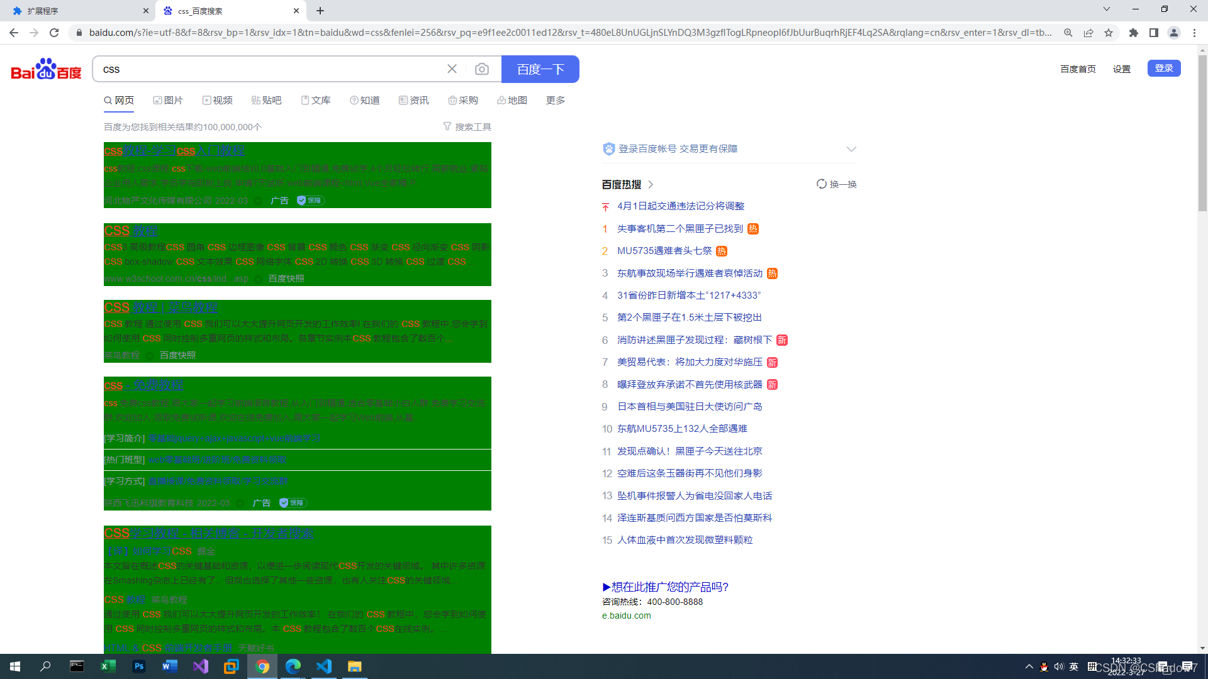Click 想在此推广您的产品吗 link
The image size is (1208, 679).
665,587
